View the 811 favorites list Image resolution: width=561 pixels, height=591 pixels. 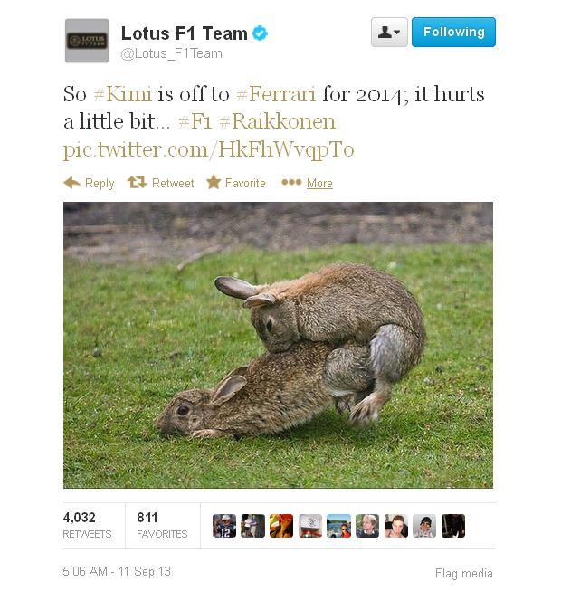click(162, 525)
